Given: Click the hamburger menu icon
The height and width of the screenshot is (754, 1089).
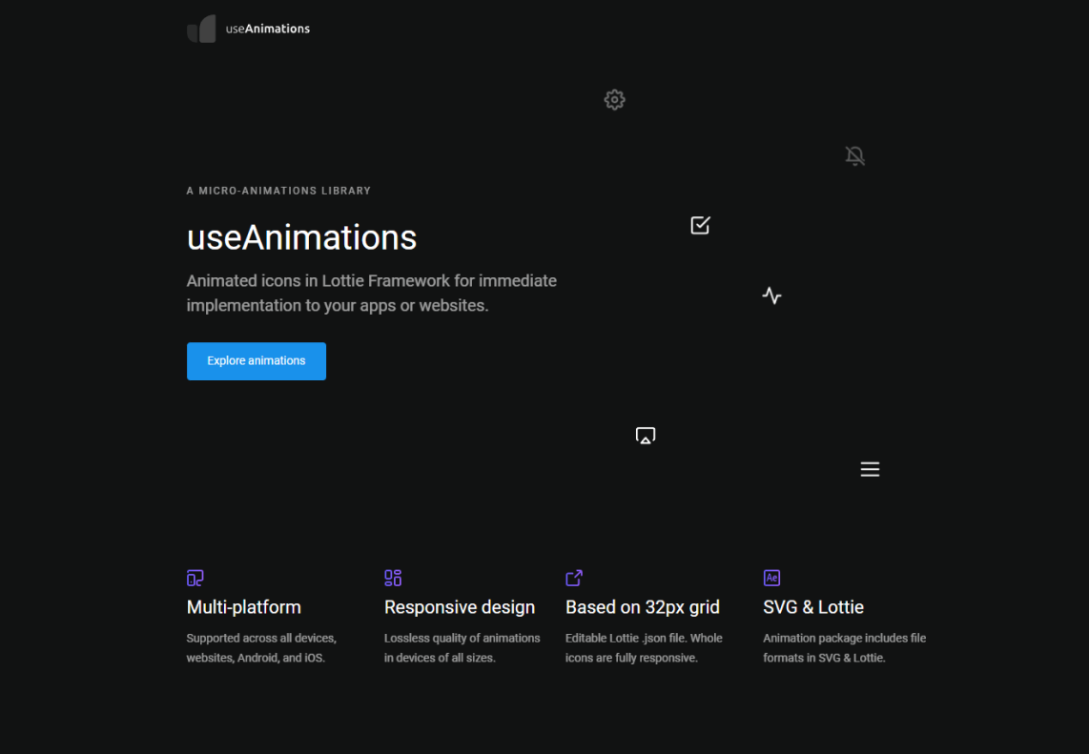Looking at the screenshot, I should click(x=870, y=469).
